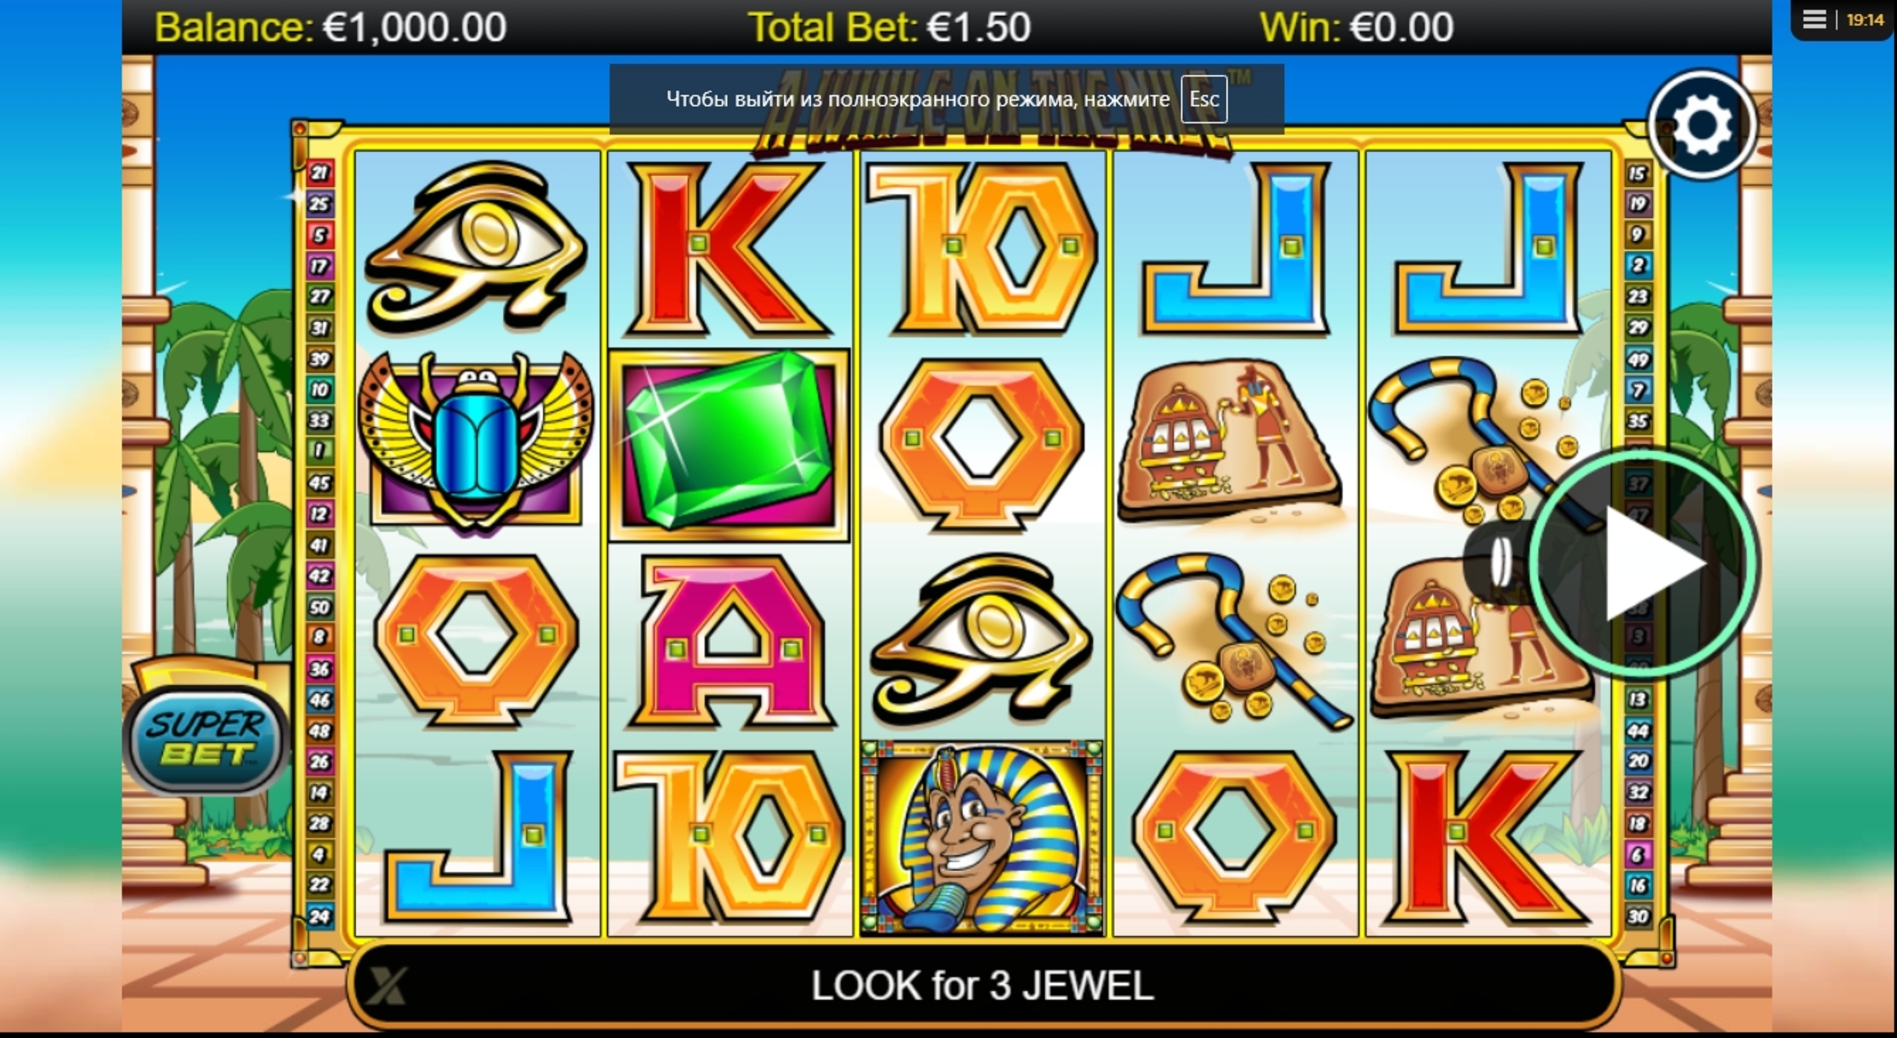Select payline number 30 indicator
Image resolution: width=1897 pixels, height=1038 pixels.
1637,917
